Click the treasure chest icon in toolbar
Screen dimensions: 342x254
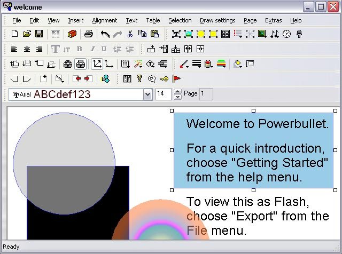pyautogui.click(x=72, y=34)
